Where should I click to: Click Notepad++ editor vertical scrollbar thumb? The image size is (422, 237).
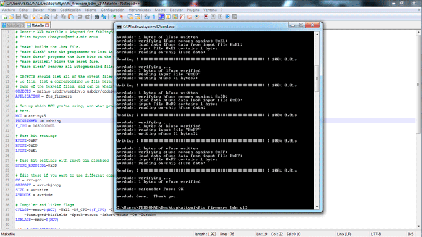click(418, 85)
